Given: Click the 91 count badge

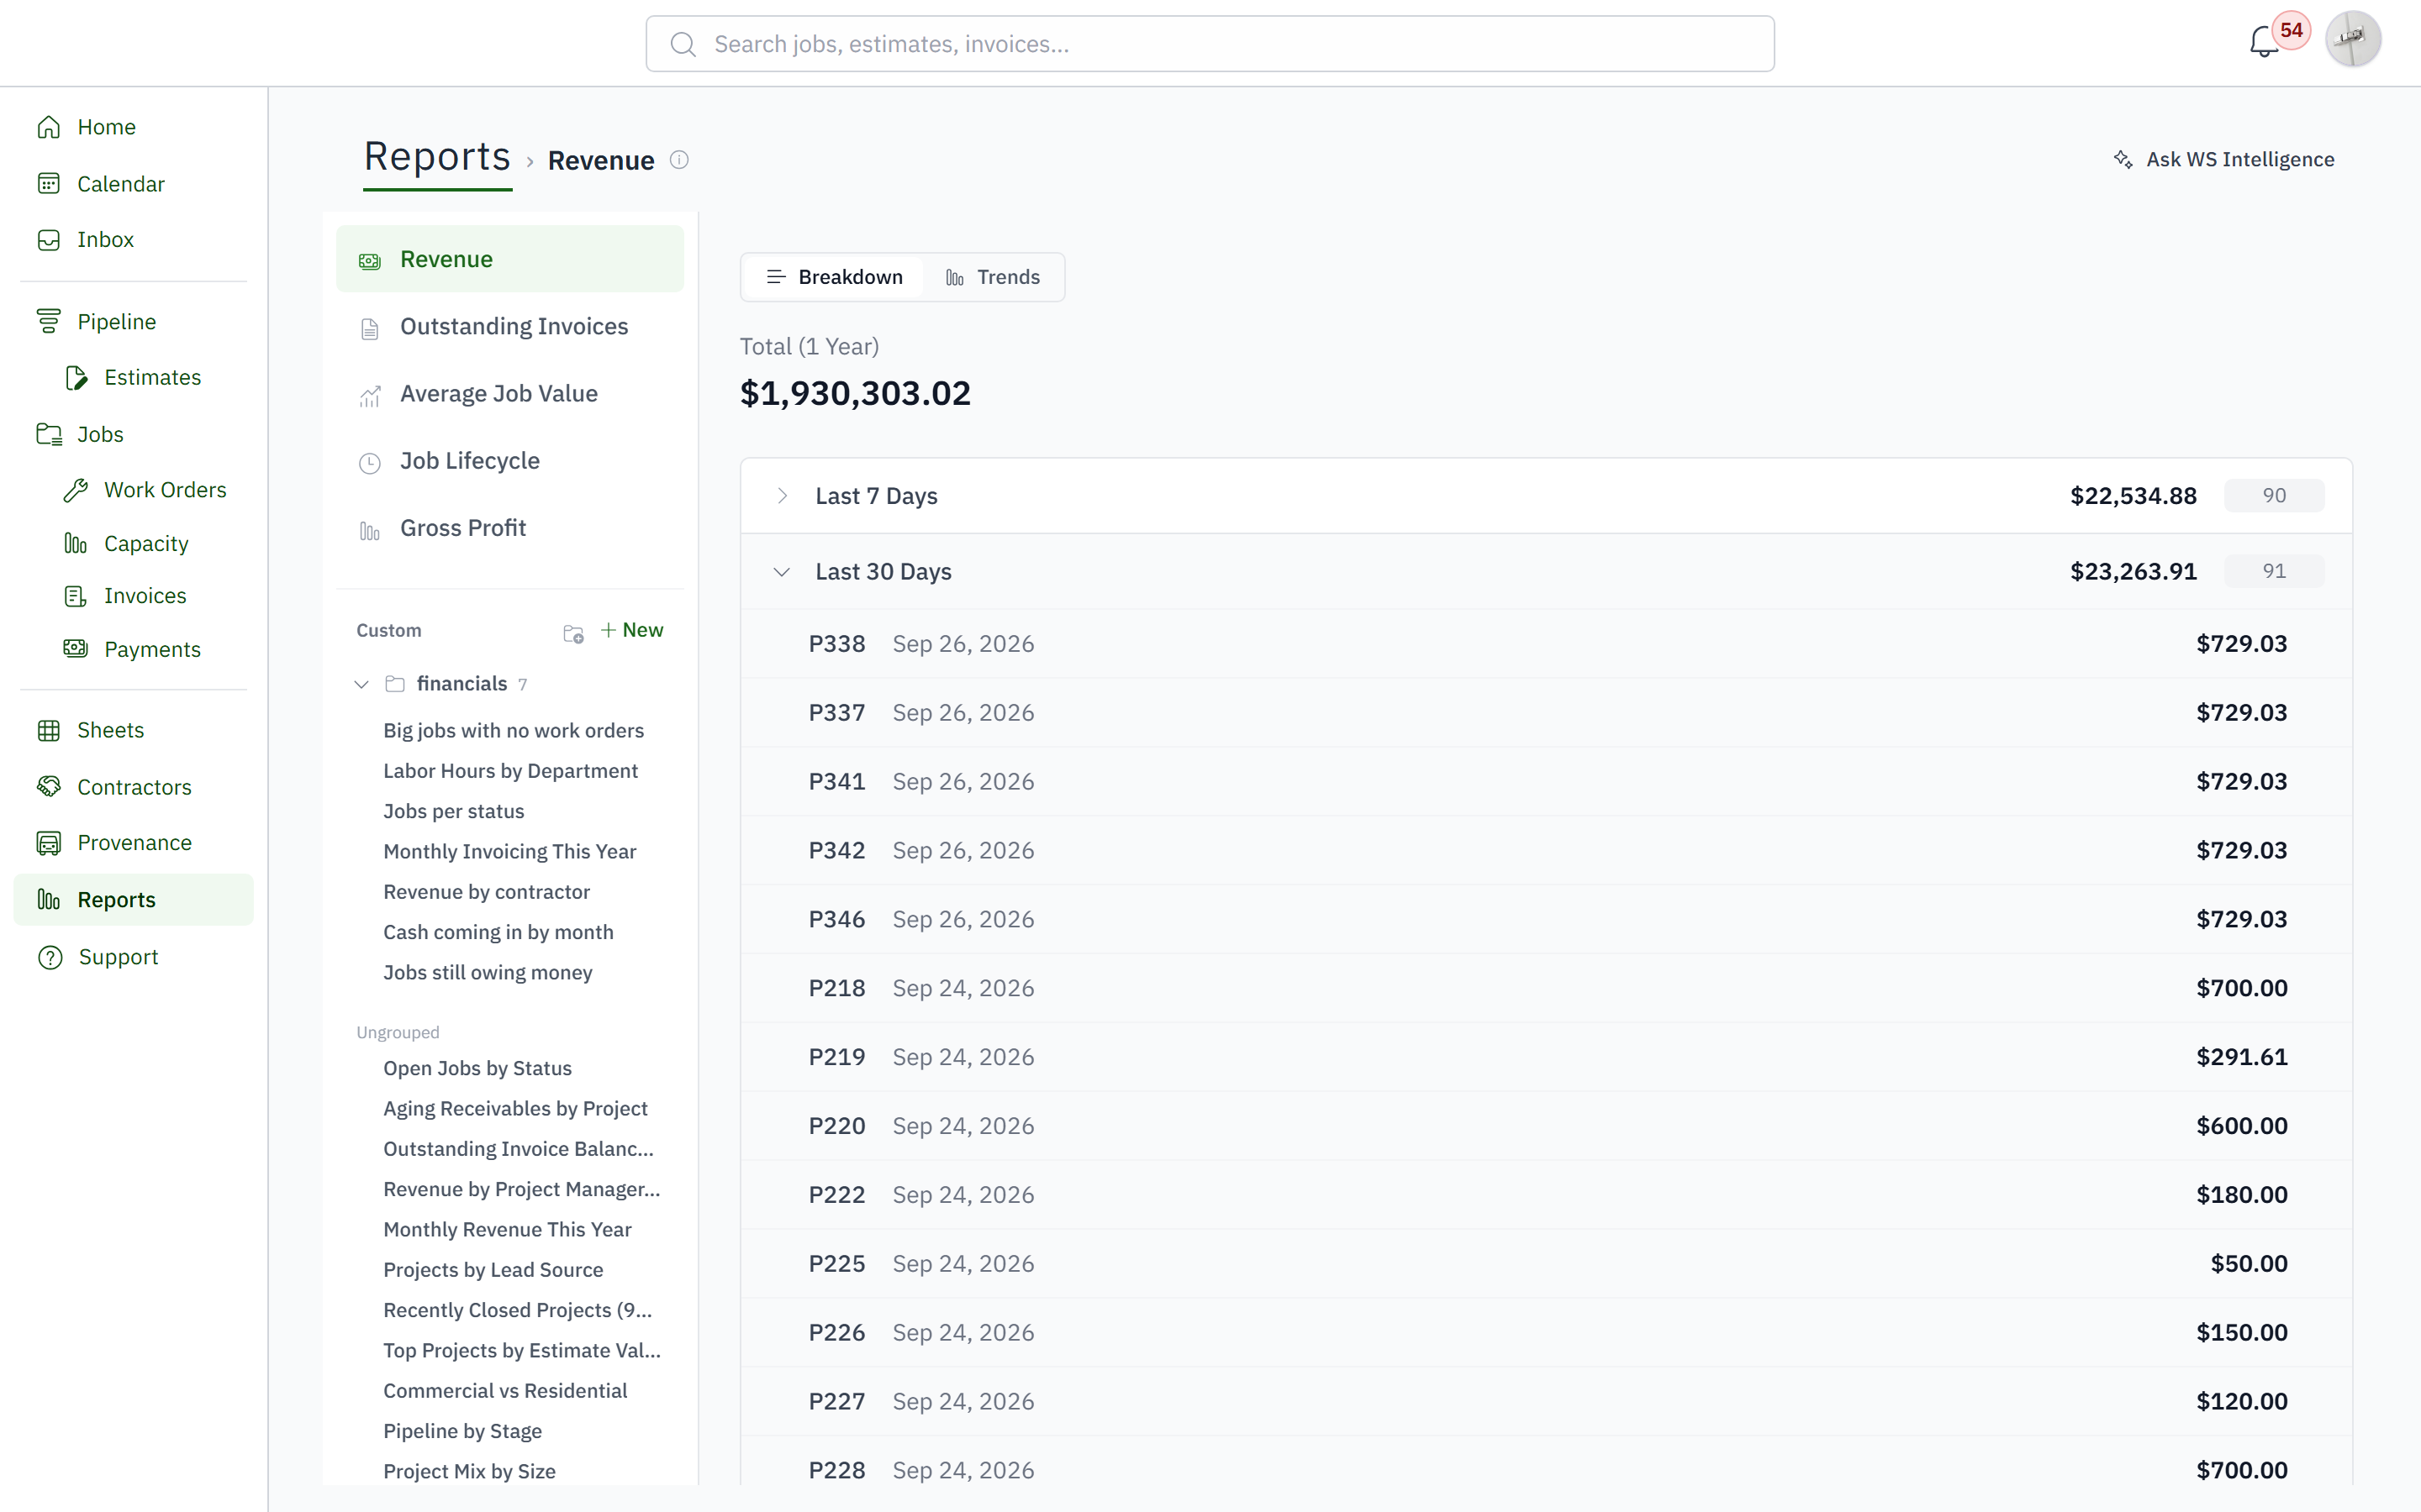Looking at the screenshot, I should [x=2274, y=571].
